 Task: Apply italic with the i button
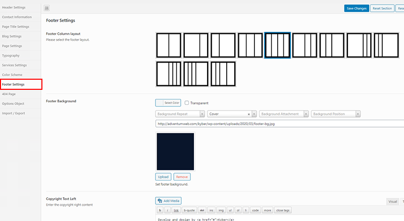pyautogui.click(x=168, y=210)
